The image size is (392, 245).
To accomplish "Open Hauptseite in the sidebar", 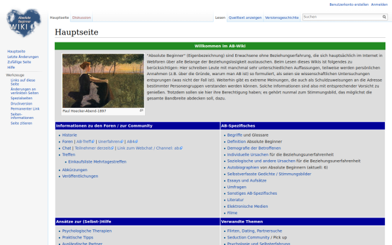I will pos(16,51).
